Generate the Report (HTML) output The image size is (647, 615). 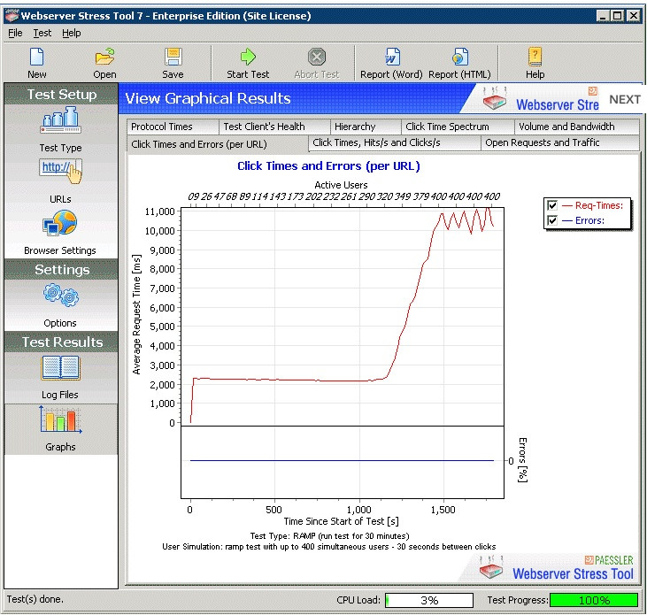pos(459,58)
